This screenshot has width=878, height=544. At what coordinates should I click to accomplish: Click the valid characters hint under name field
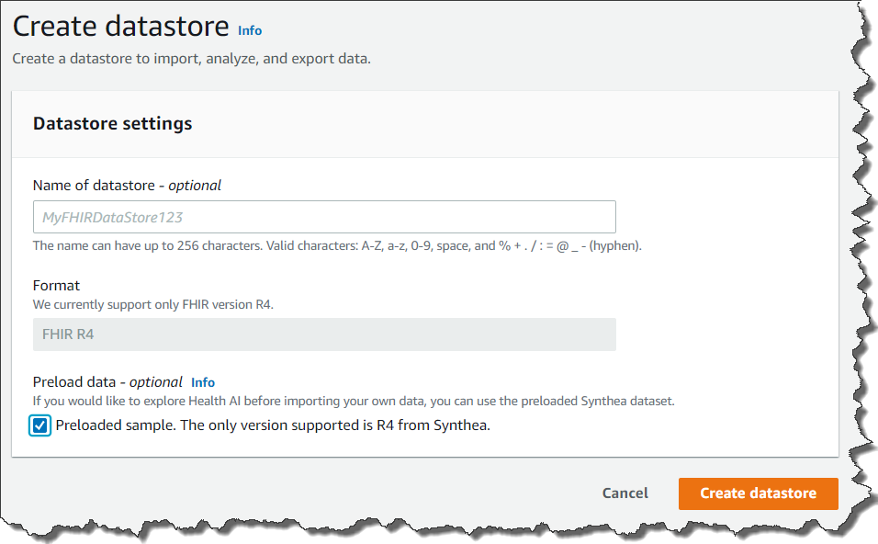tap(337, 246)
